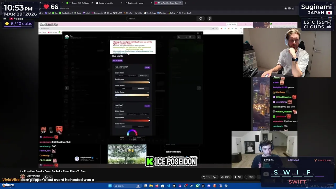
Task: Click the video title text
Action: tap(53, 171)
